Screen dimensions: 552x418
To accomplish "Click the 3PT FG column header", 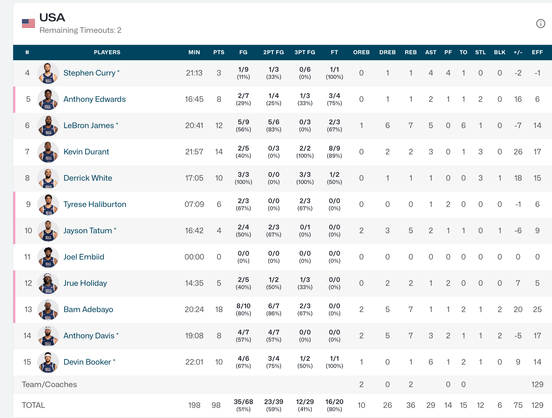I will pyautogui.click(x=305, y=52).
